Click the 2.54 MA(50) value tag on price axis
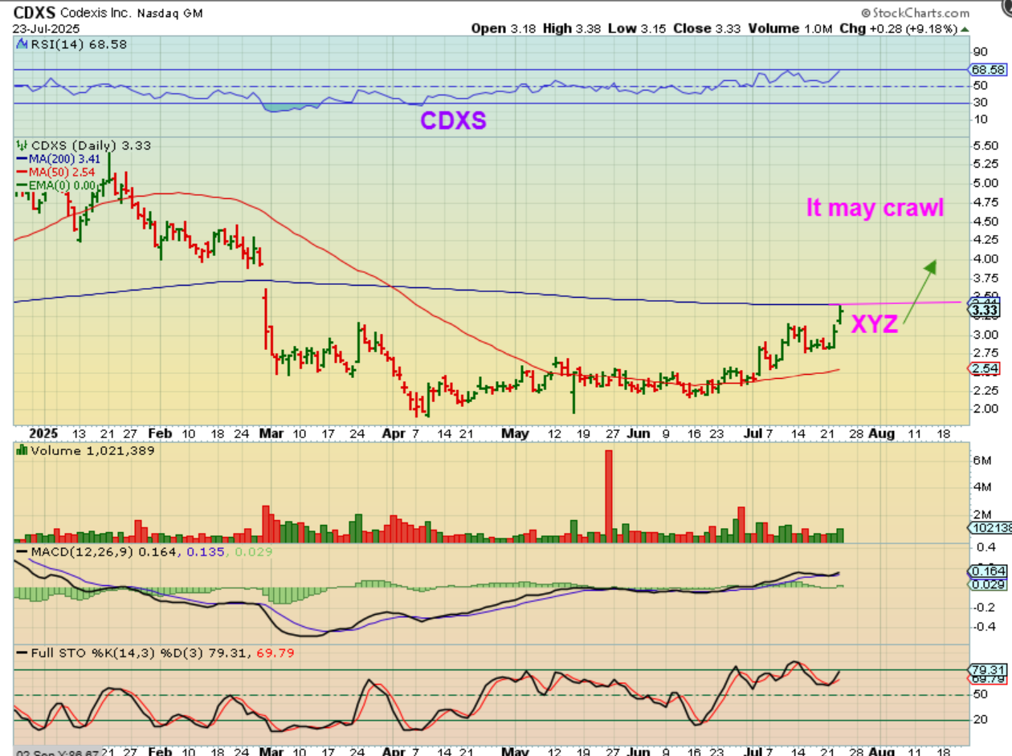The width and height of the screenshot is (1012, 756). pos(983,368)
